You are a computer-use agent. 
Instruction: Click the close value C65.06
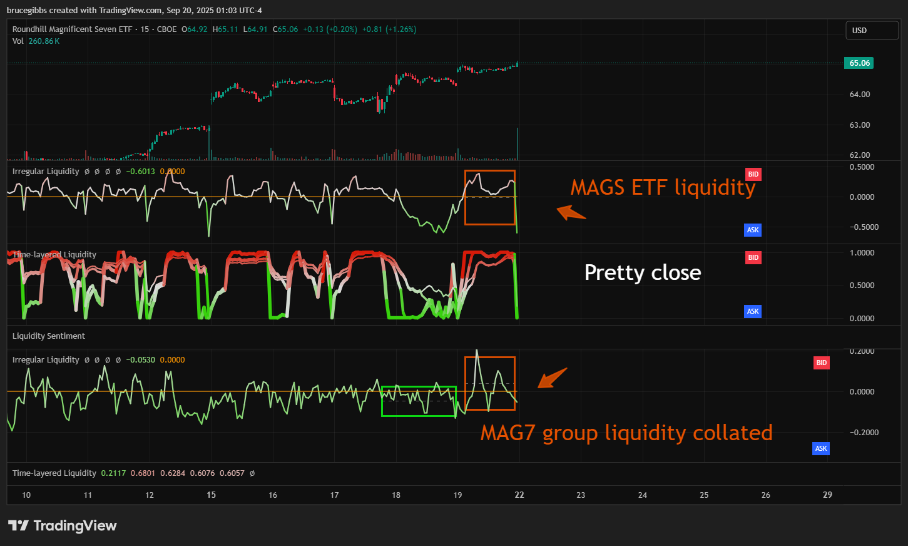pyautogui.click(x=285, y=29)
